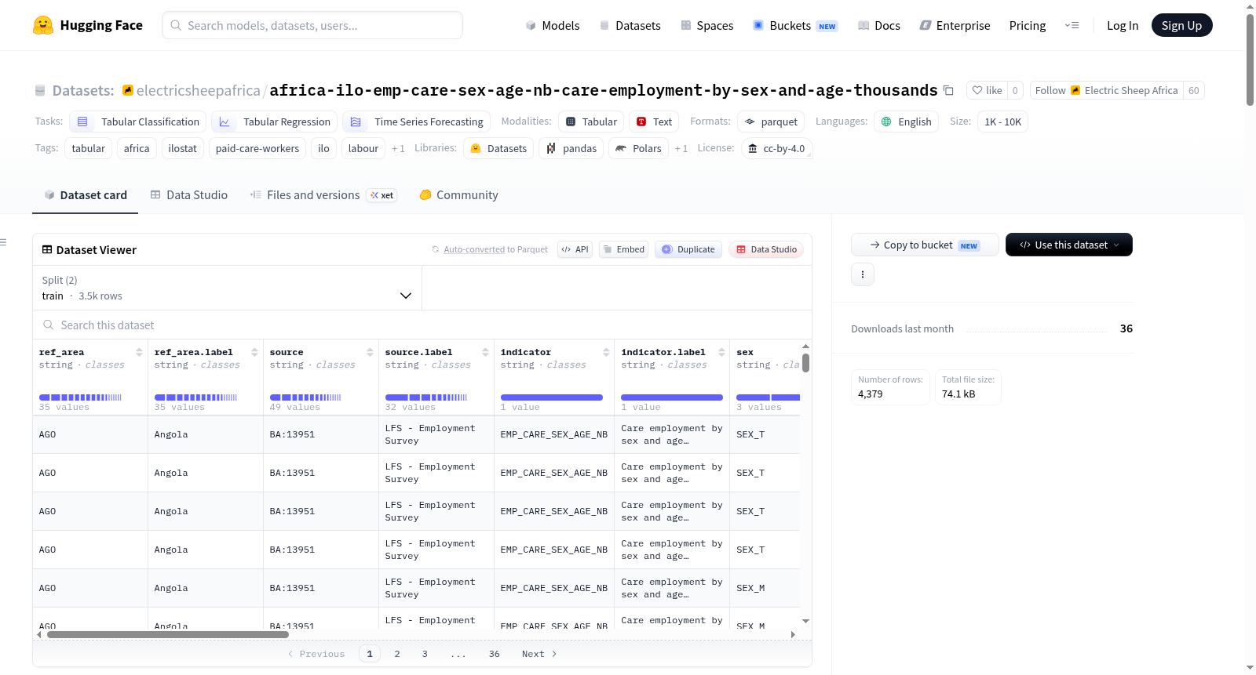Click the sort icon on source.label column
Screen dimensions: 1256x675
pyautogui.click(x=485, y=352)
